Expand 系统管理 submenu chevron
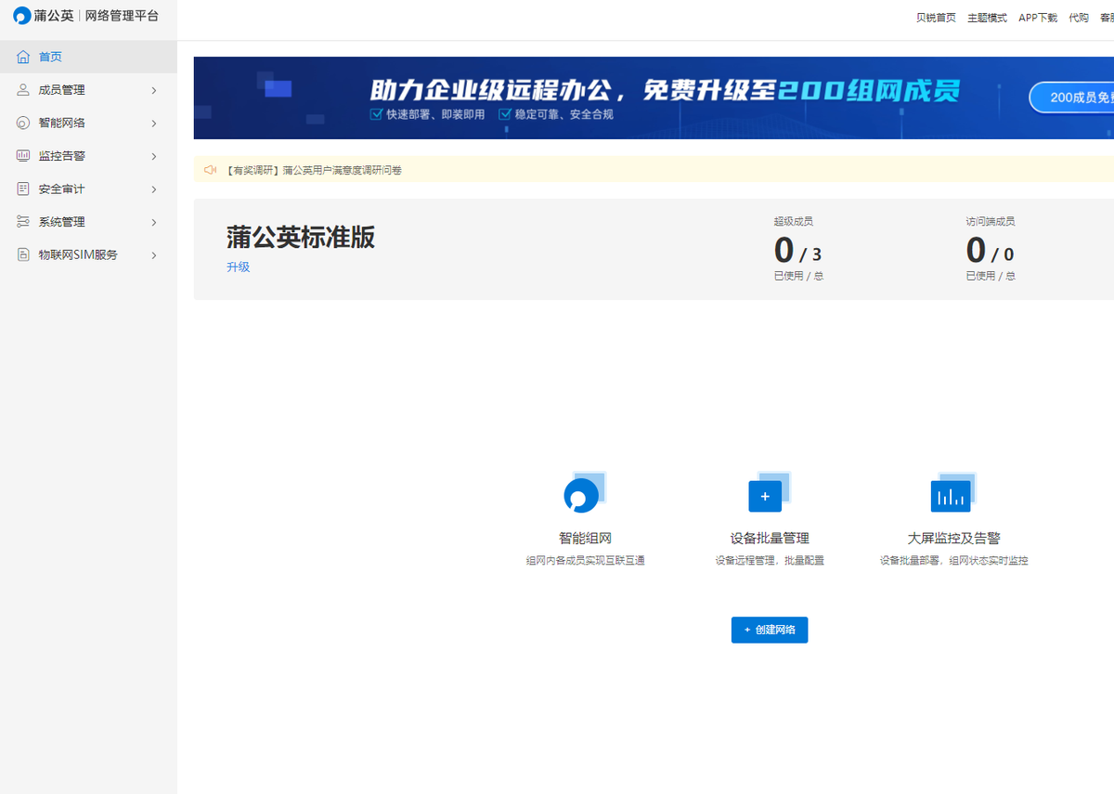The width and height of the screenshot is (1114, 794). 154,222
